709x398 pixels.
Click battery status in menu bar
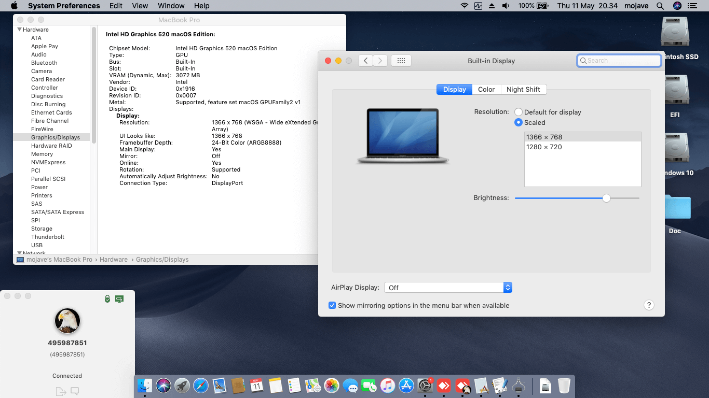coord(534,6)
